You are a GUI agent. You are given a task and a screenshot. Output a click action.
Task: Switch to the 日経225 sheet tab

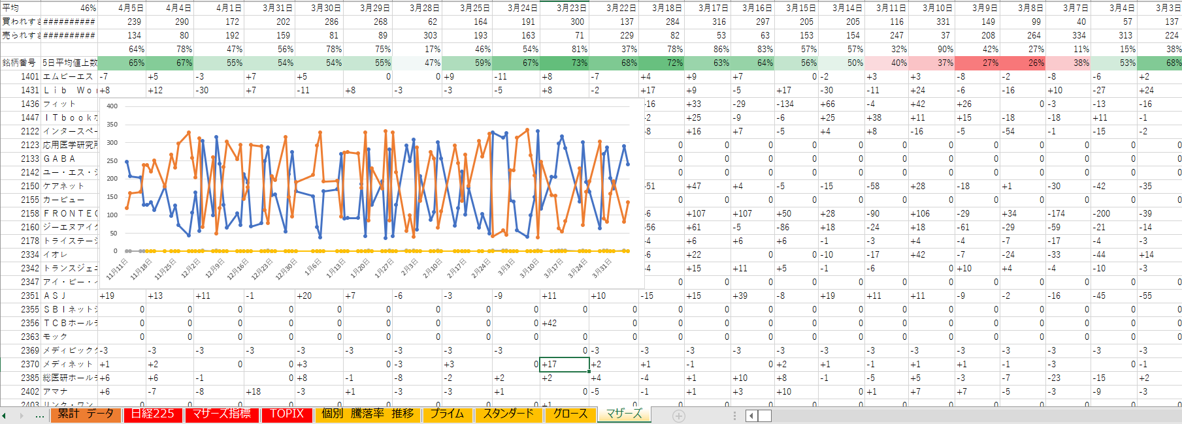click(153, 414)
